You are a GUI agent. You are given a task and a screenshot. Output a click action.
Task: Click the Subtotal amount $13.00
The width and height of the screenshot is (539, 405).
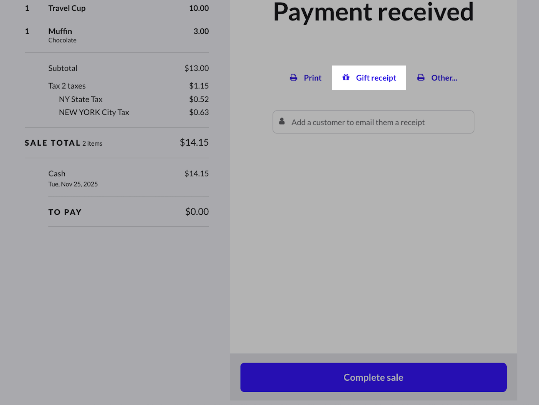[x=196, y=68]
